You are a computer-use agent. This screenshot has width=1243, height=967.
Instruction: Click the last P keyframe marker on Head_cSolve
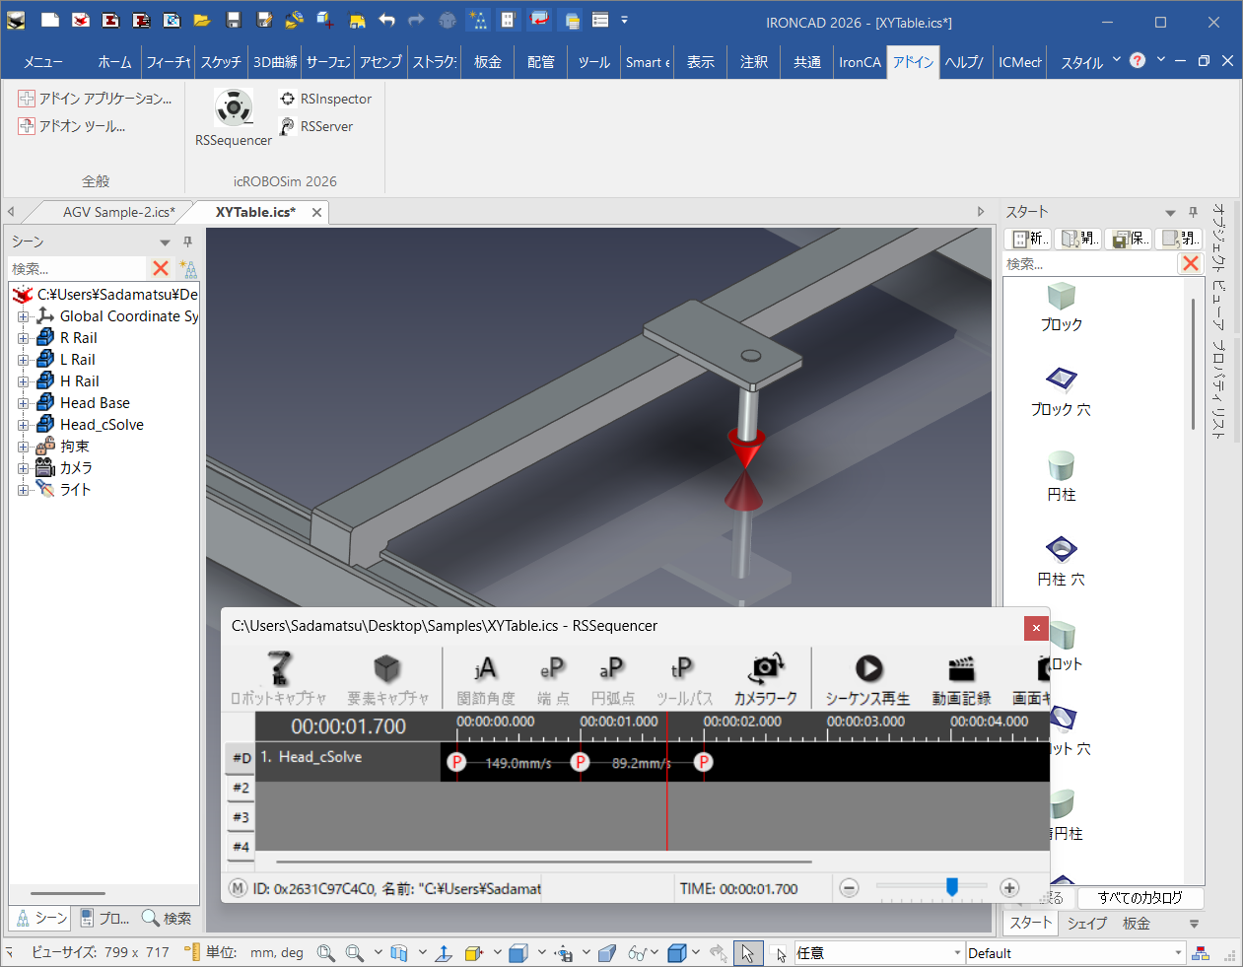pyautogui.click(x=703, y=762)
